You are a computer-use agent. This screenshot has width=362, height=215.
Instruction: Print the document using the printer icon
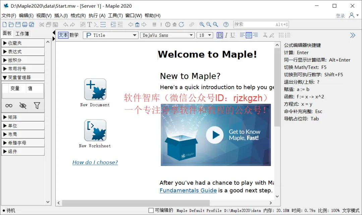click(25, 25)
